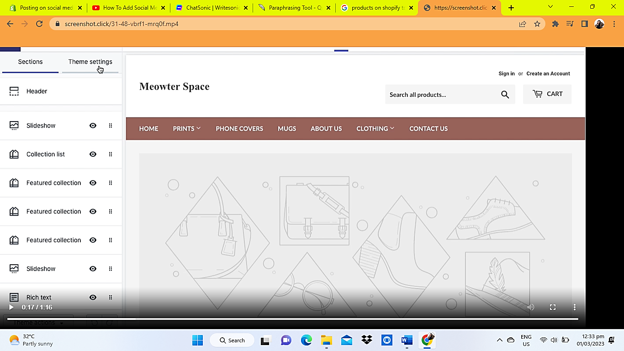The height and width of the screenshot is (351, 624).
Task: Open the Chrome profile avatar
Action: [x=599, y=24]
